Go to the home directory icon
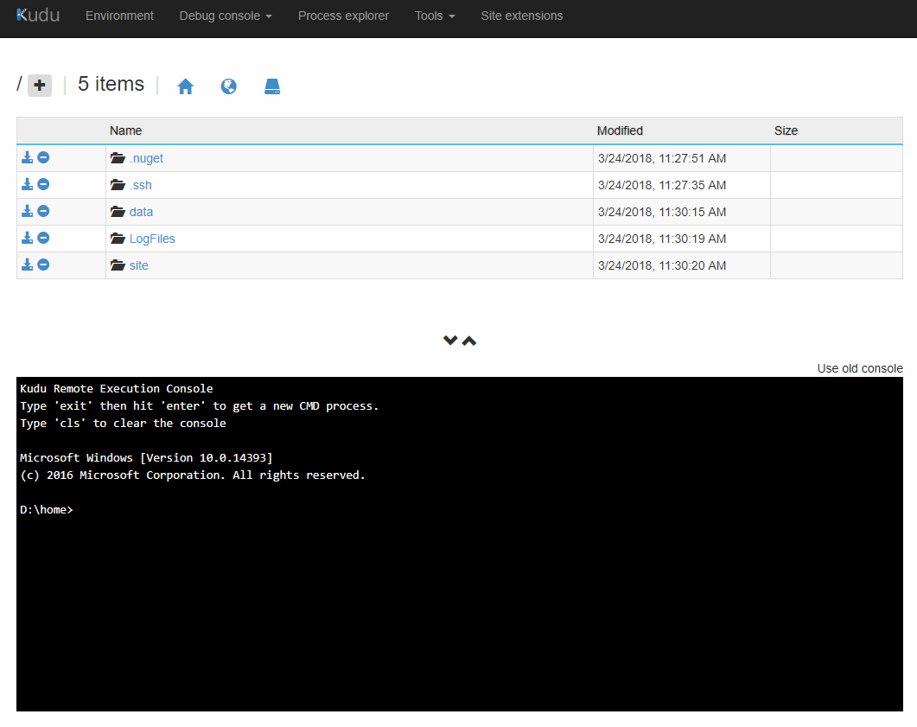This screenshot has width=917, height=727. point(186,86)
